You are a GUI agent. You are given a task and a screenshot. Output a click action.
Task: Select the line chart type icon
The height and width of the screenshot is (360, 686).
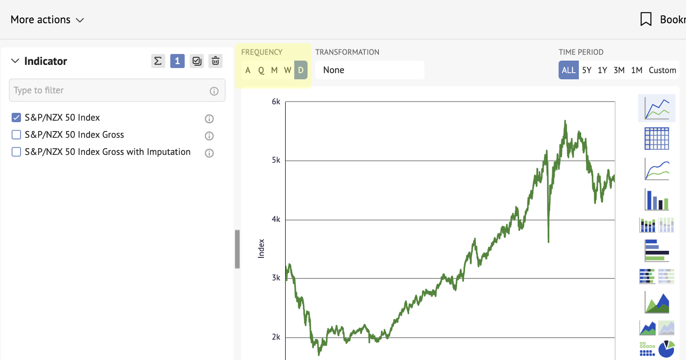657,108
